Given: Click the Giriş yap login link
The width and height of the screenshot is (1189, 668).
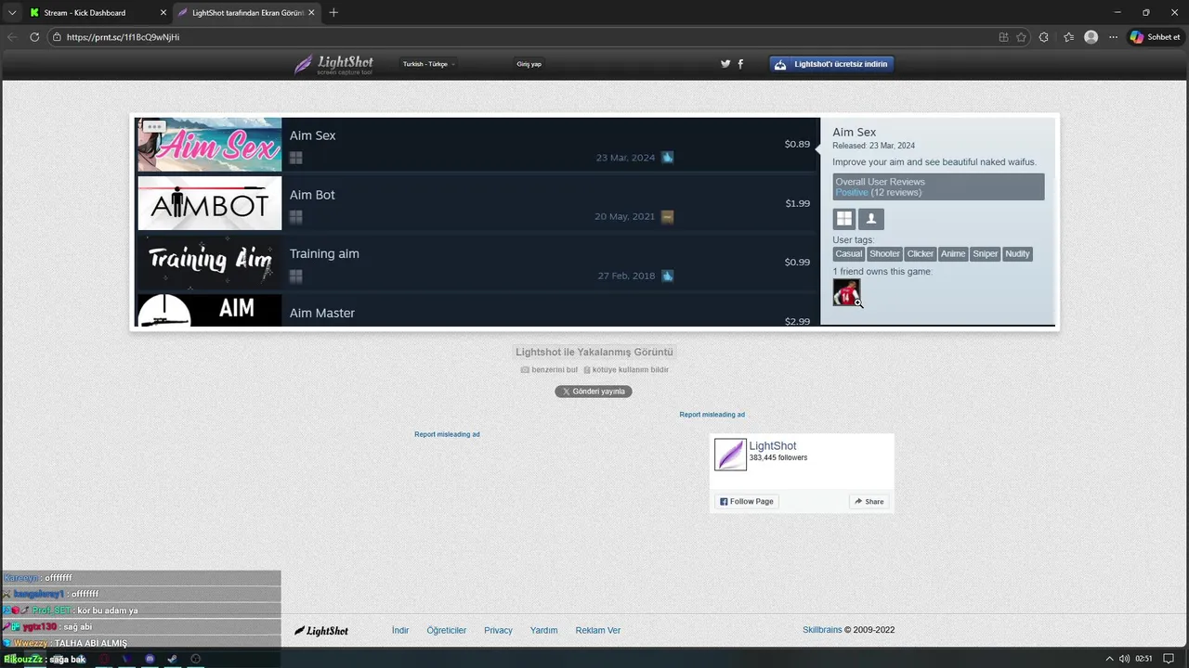Looking at the screenshot, I should (529, 64).
